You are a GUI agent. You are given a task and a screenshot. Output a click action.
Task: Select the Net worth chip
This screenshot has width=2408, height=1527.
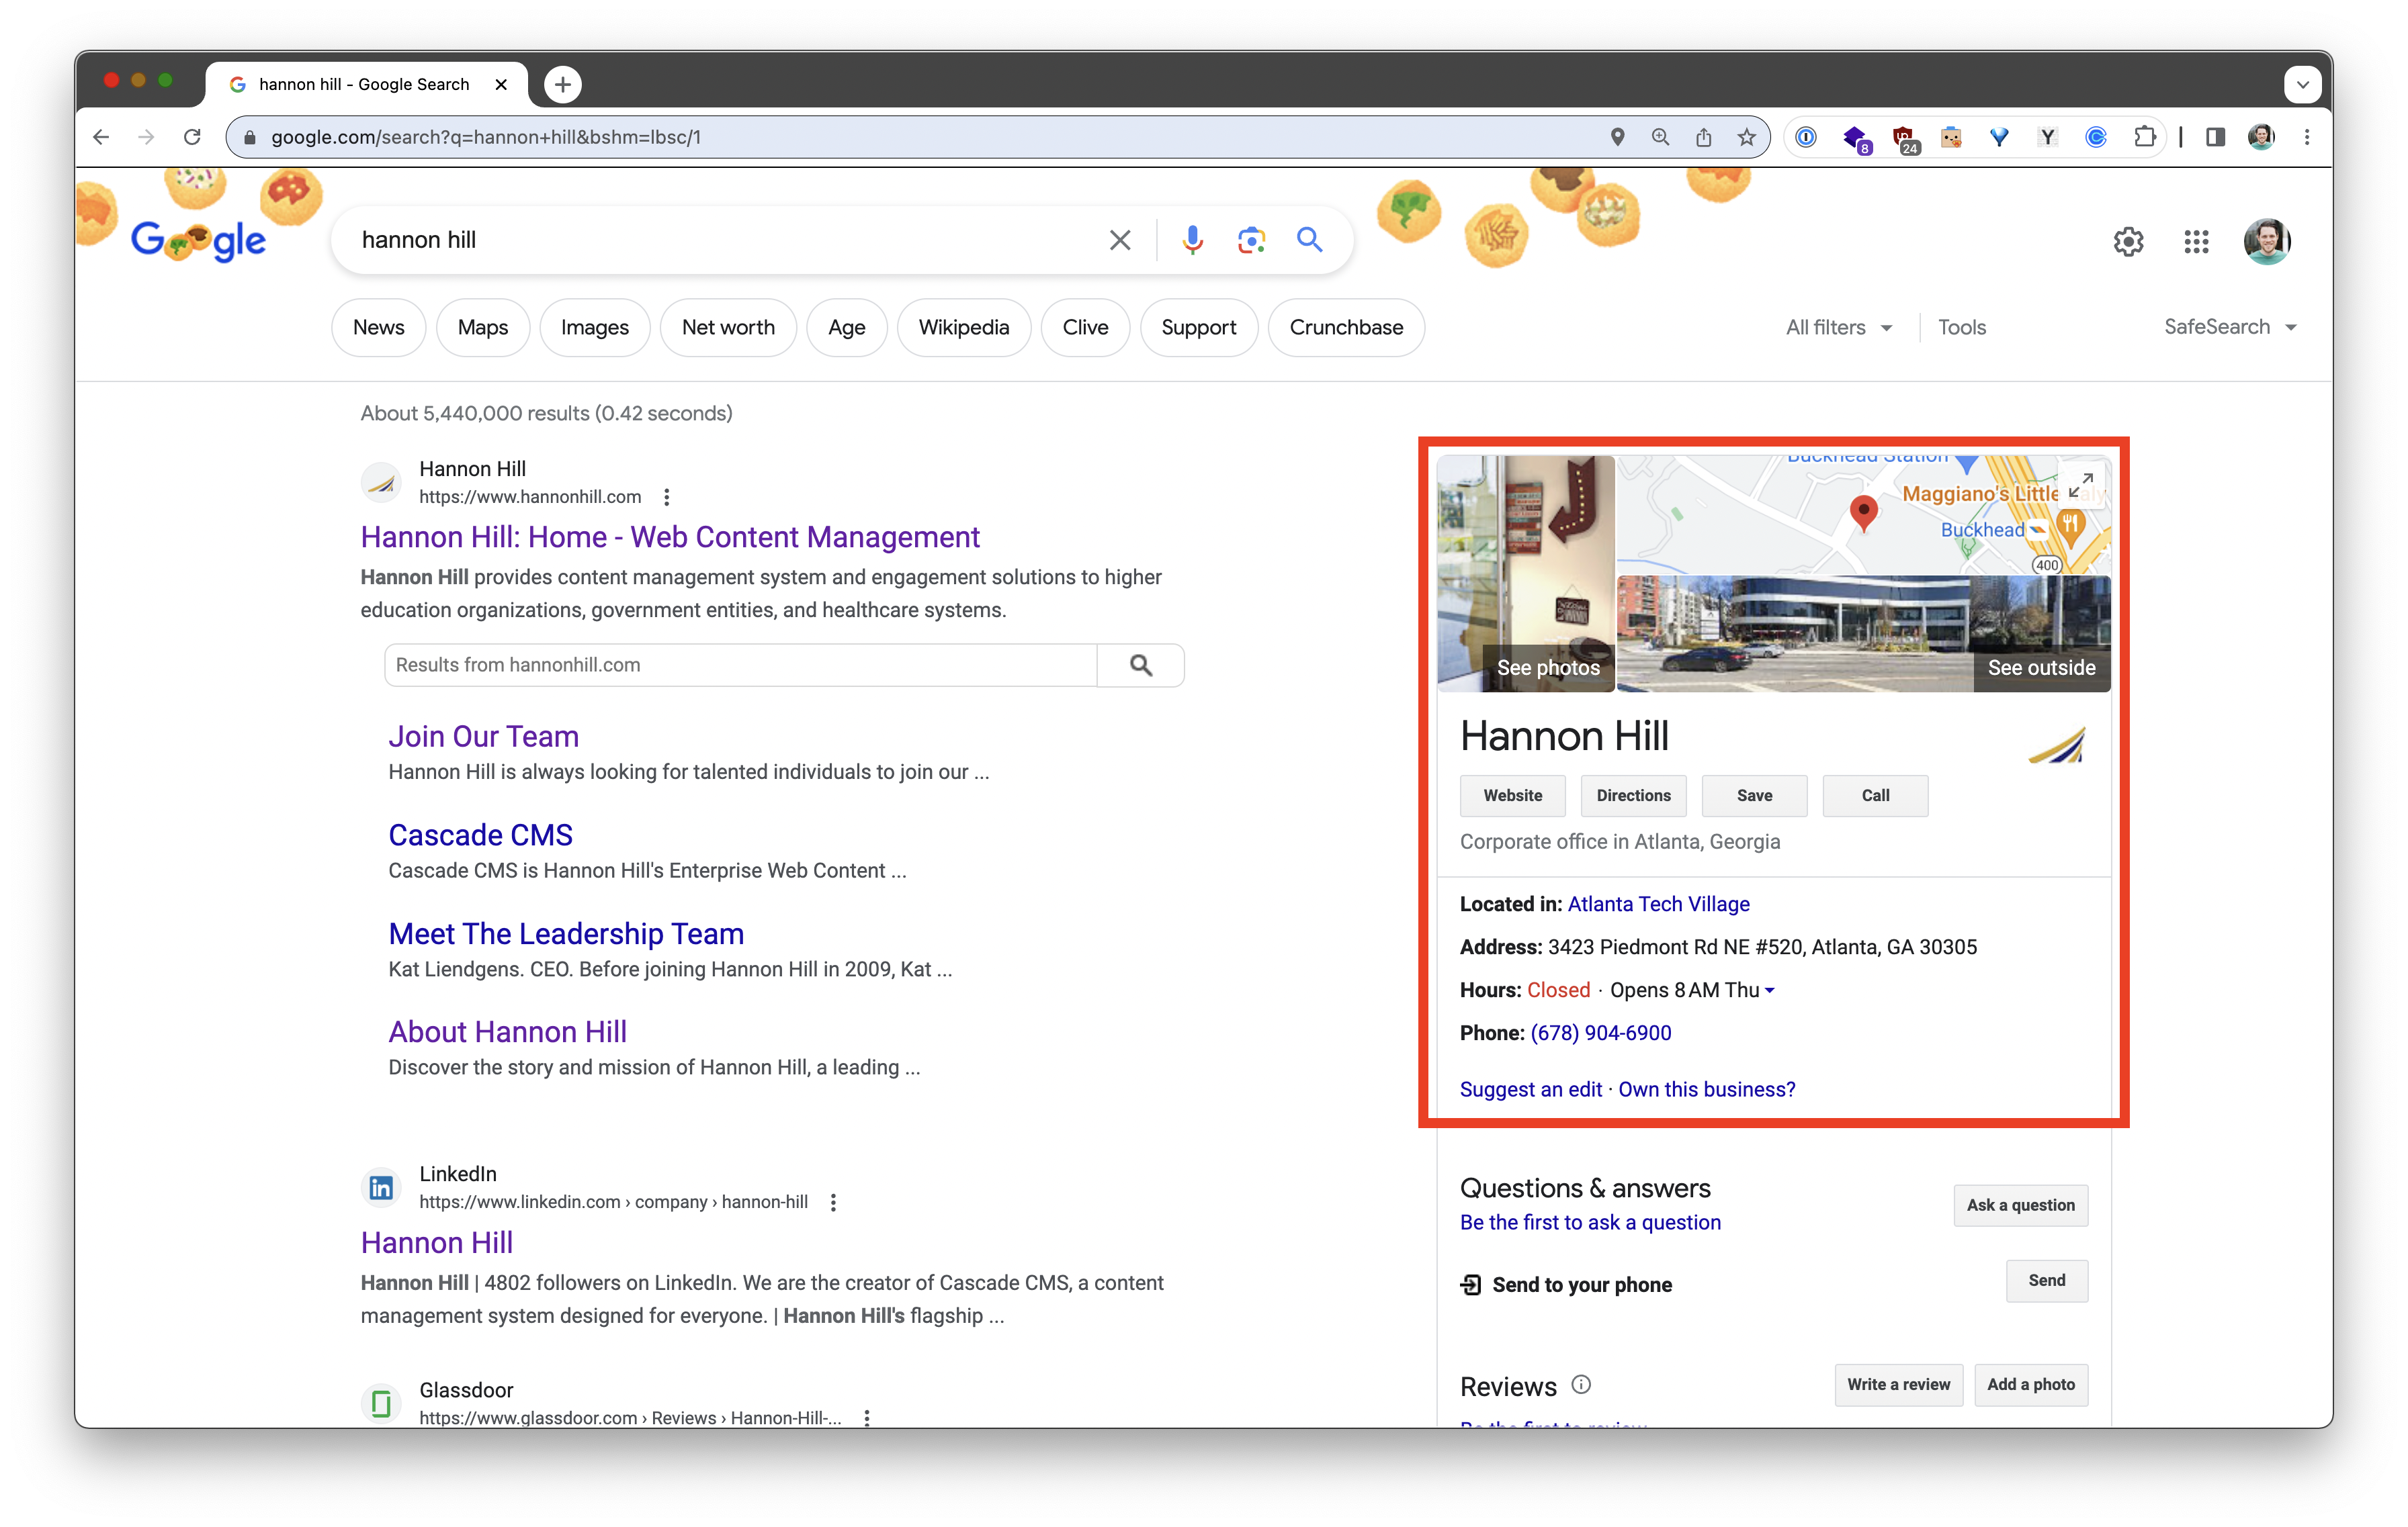tap(728, 327)
